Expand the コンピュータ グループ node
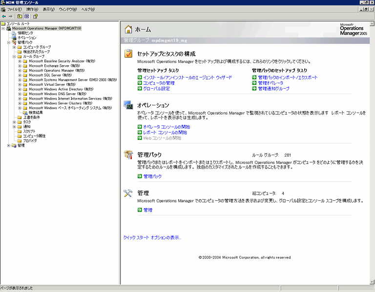This screenshot has height=292, width=375. point(14,47)
